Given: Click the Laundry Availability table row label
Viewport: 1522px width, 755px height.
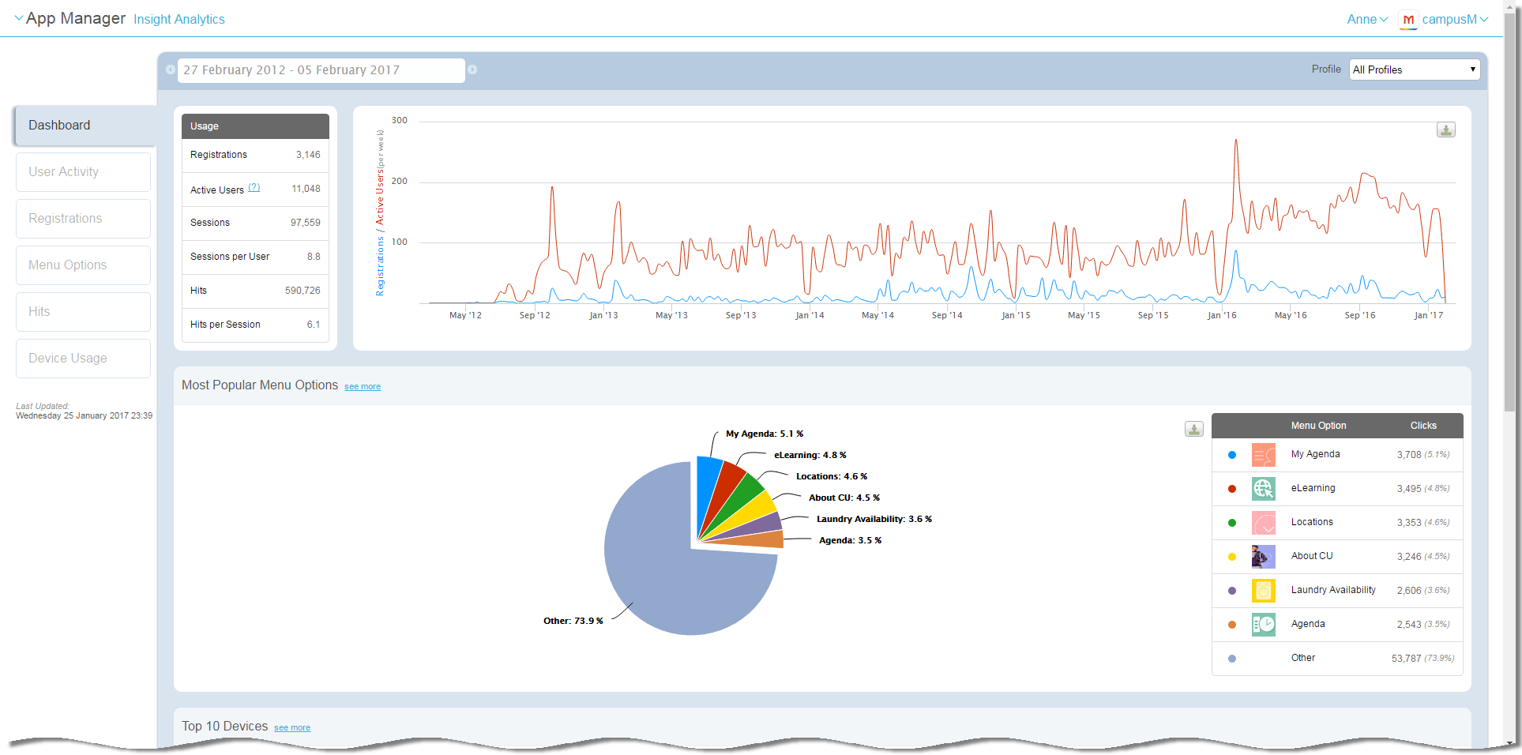Looking at the screenshot, I should point(1333,590).
